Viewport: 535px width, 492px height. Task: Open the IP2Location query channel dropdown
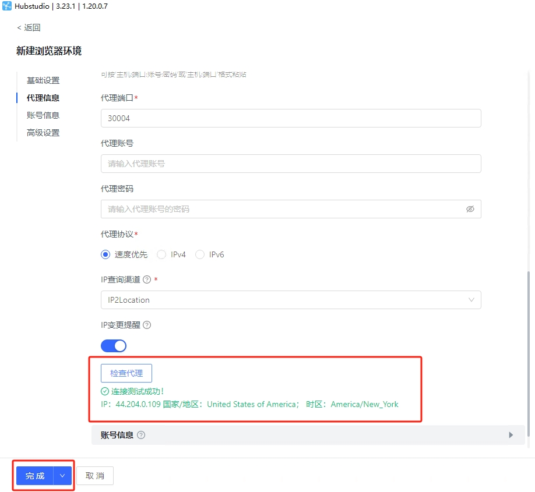pos(290,300)
